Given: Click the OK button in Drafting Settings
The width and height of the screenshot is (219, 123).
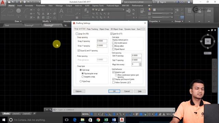Looking at the screenshot, I should [x=114, y=91].
